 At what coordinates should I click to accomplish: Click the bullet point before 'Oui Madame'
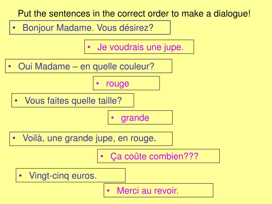tap(10, 66)
